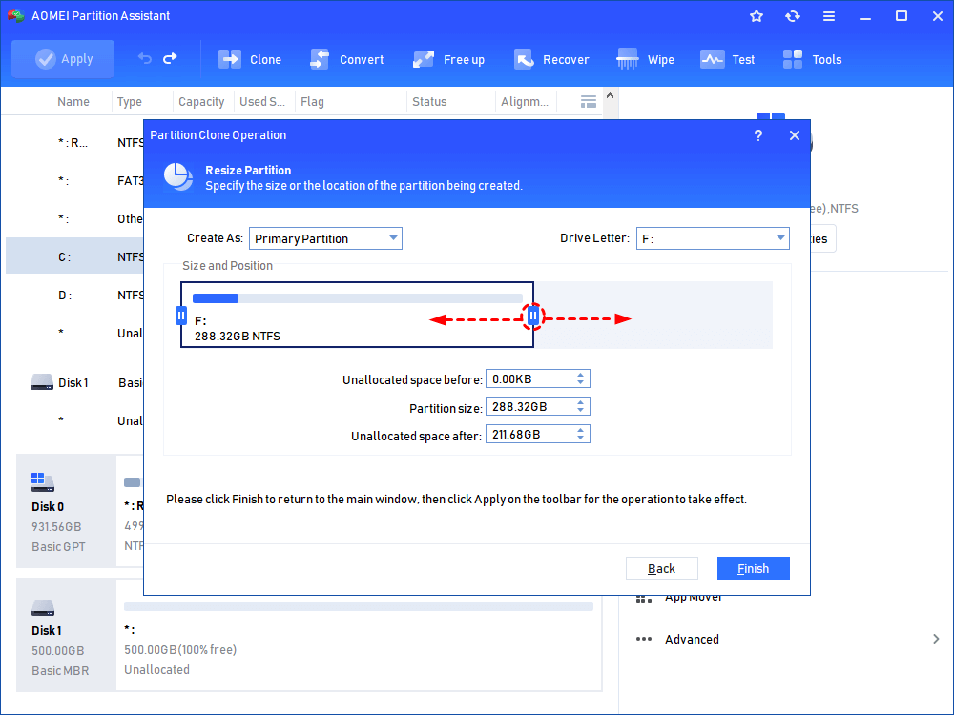Decrease Unallocated space before value
Image resolution: width=954 pixels, height=715 pixels.
pos(580,383)
